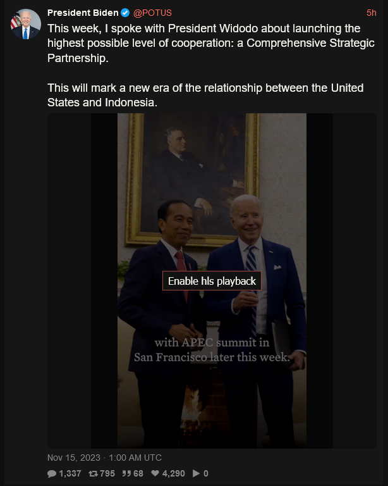388x486 pixels.
Task: Click the 68 quotes count
Action: [x=138, y=473]
